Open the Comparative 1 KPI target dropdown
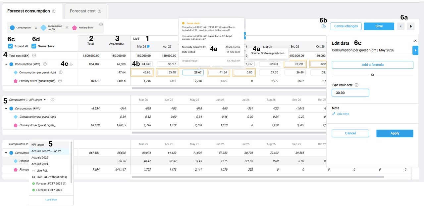Viewport: 424px width, 207px height. pos(45,100)
